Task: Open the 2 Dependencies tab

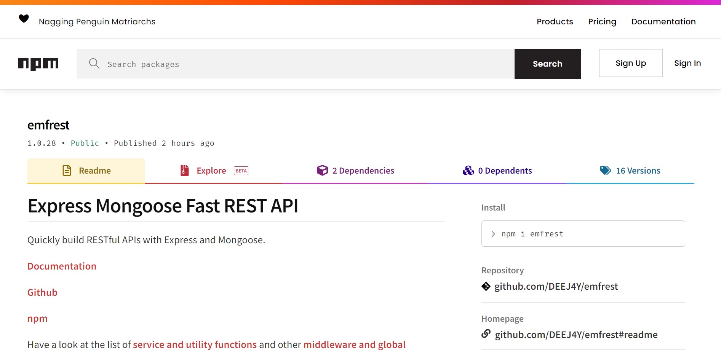Action: click(x=355, y=171)
